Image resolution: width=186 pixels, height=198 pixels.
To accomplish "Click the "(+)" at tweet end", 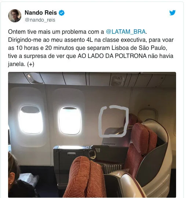I will point(30,64).
